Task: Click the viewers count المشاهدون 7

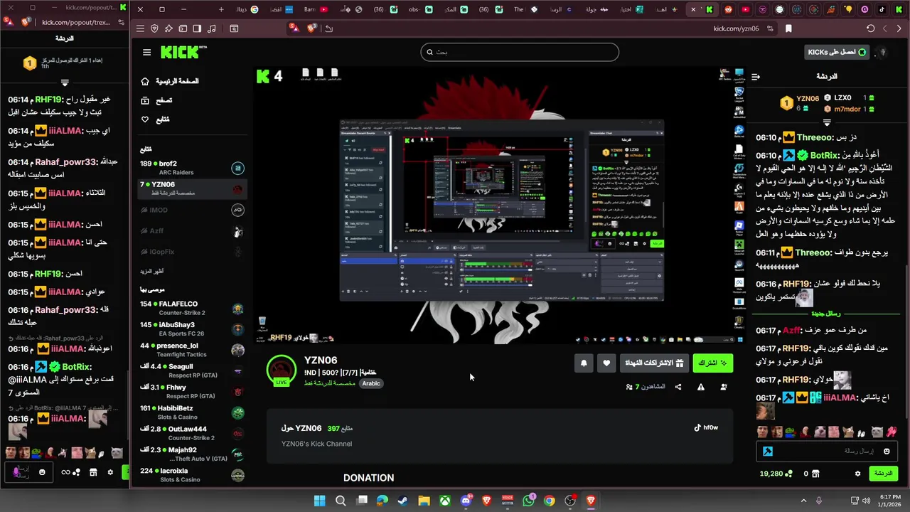Action: (646, 387)
